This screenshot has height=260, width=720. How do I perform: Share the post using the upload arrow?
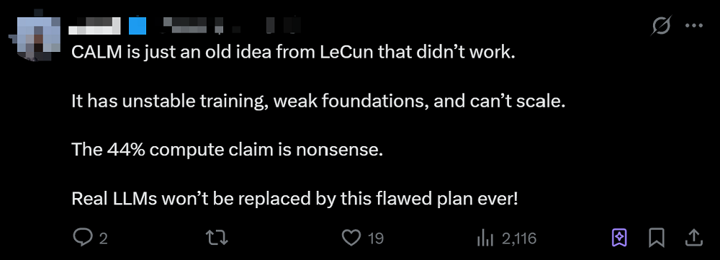694,238
